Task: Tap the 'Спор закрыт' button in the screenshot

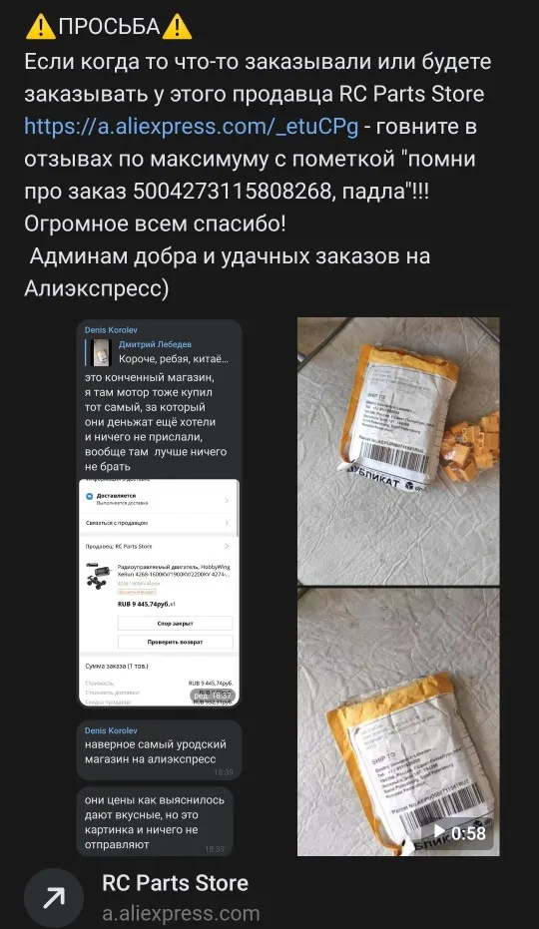Action: click(175, 624)
